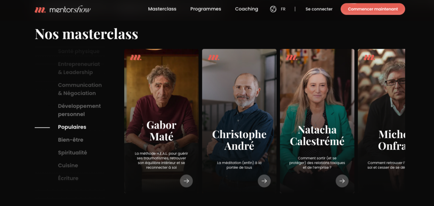The image size is (434, 206).
Task: Open the Masterclass menu
Action: click(162, 9)
